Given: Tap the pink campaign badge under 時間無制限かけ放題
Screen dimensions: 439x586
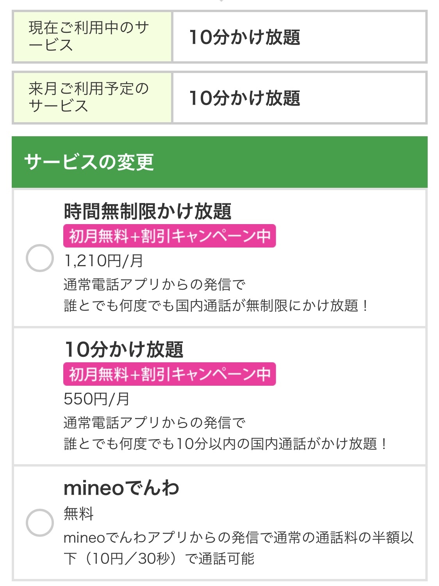Looking at the screenshot, I should 170,236.
